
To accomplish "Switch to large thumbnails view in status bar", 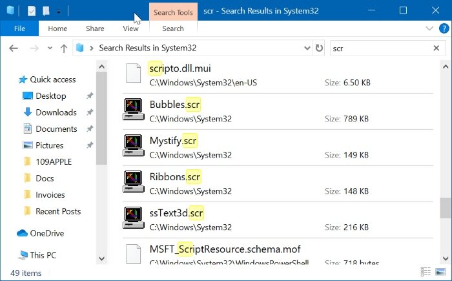I will point(440,272).
